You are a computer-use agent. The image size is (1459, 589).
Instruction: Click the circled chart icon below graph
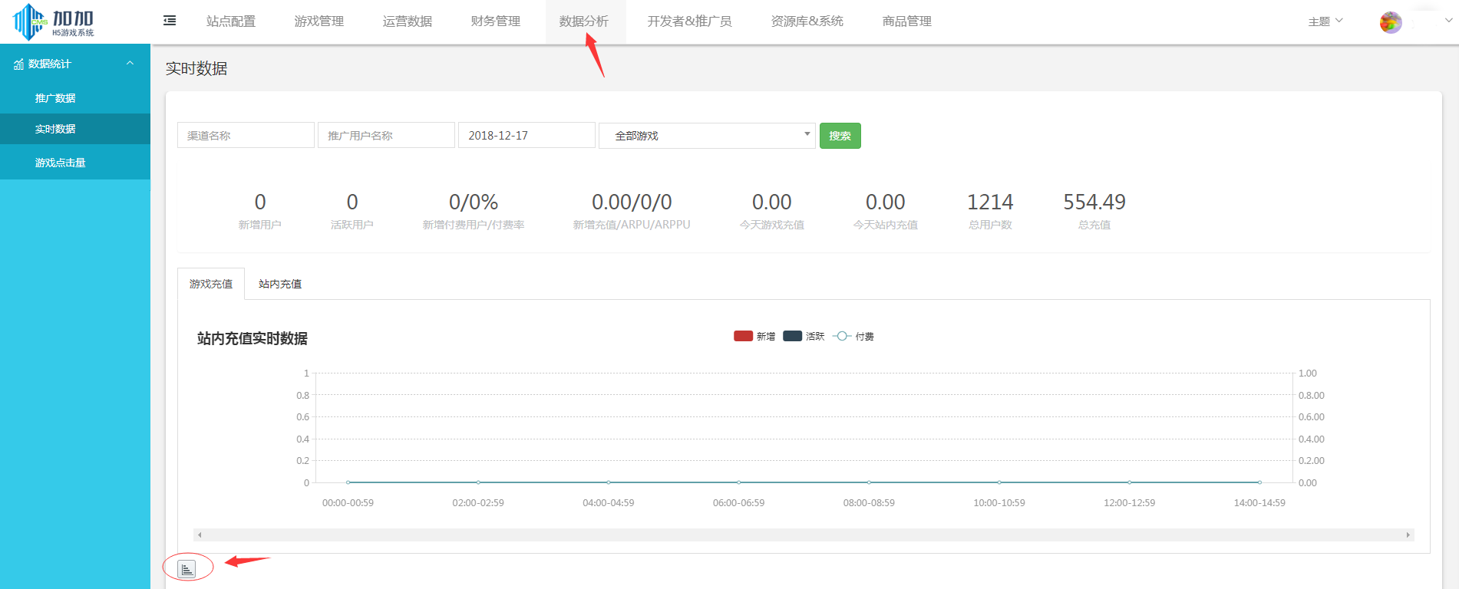pyautogui.click(x=187, y=568)
